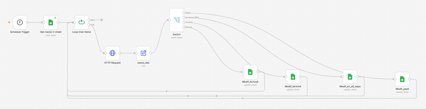Click the Modif_en_att_sepa output connector
The image size is (426, 109).
pyautogui.click(x=357, y=77)
